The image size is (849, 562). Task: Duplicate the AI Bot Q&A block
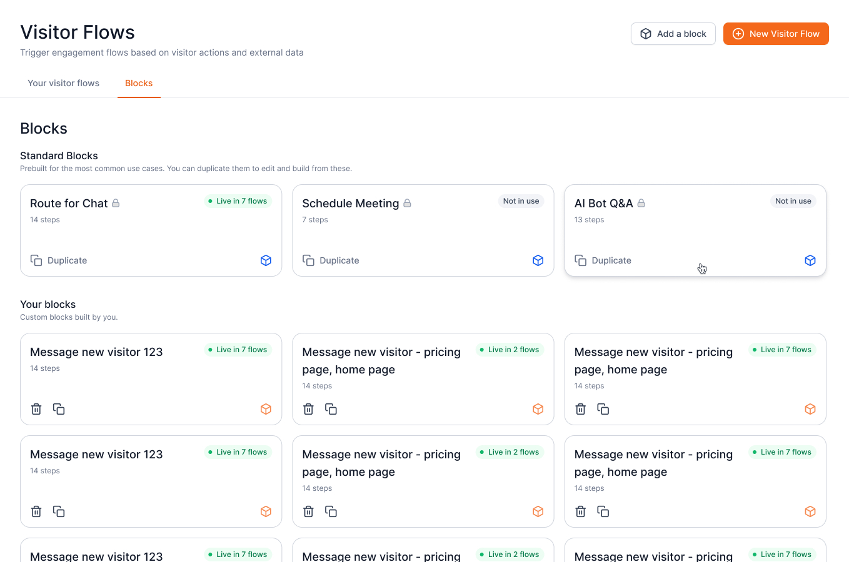point(603,260)
